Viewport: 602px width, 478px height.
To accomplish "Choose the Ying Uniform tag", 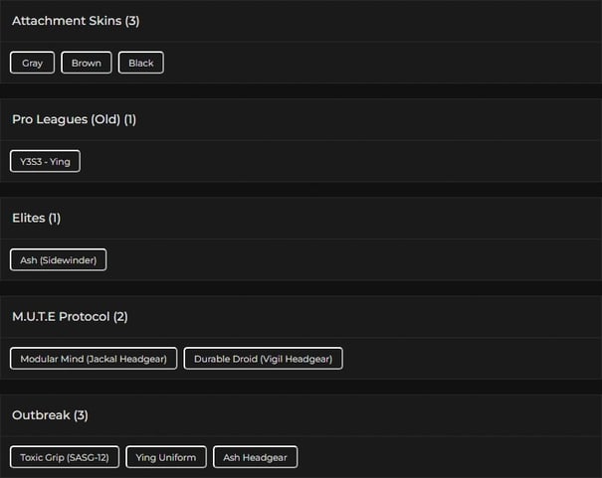I will 166,457.
